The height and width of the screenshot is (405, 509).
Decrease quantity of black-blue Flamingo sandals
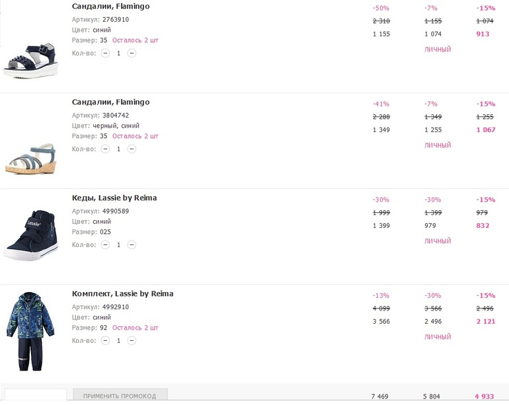106,149
